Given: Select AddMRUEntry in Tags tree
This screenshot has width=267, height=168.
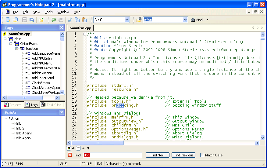Looking at the screenshot, I should click(x=42, y=58).
